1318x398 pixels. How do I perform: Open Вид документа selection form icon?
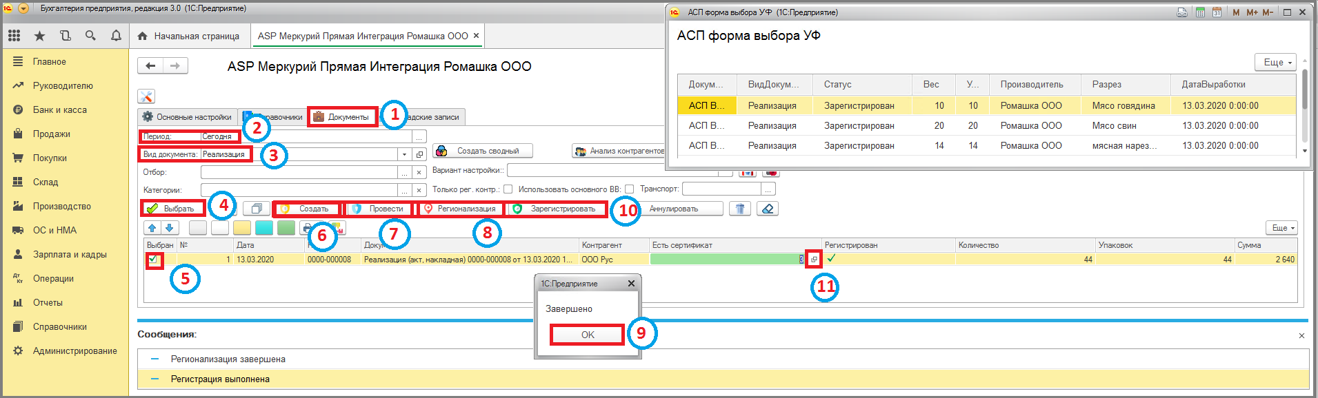coord(419,154)
